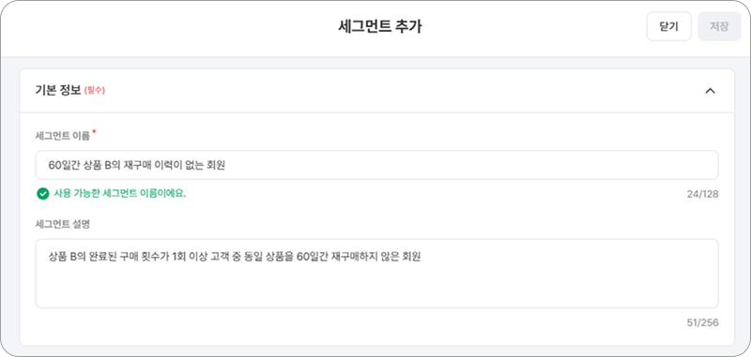The height and width of the screenshot is (357, 751).
Task: Click the 51/256 character counter
Action: pyautogui.click(x=702, y=322)
